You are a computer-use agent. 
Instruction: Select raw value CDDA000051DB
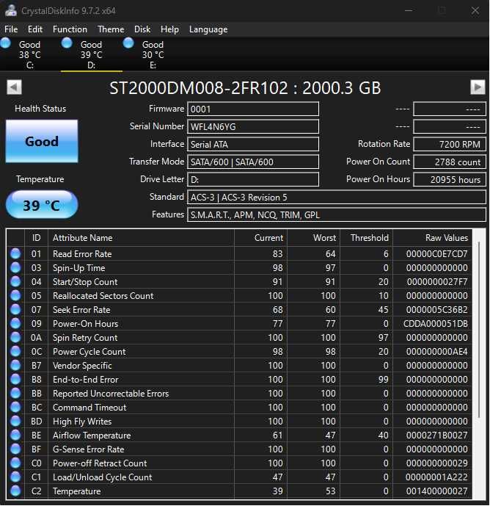tap(435, 324)
